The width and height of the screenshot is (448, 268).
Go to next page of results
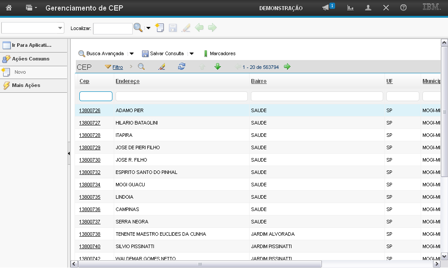(x=287, y=67)
